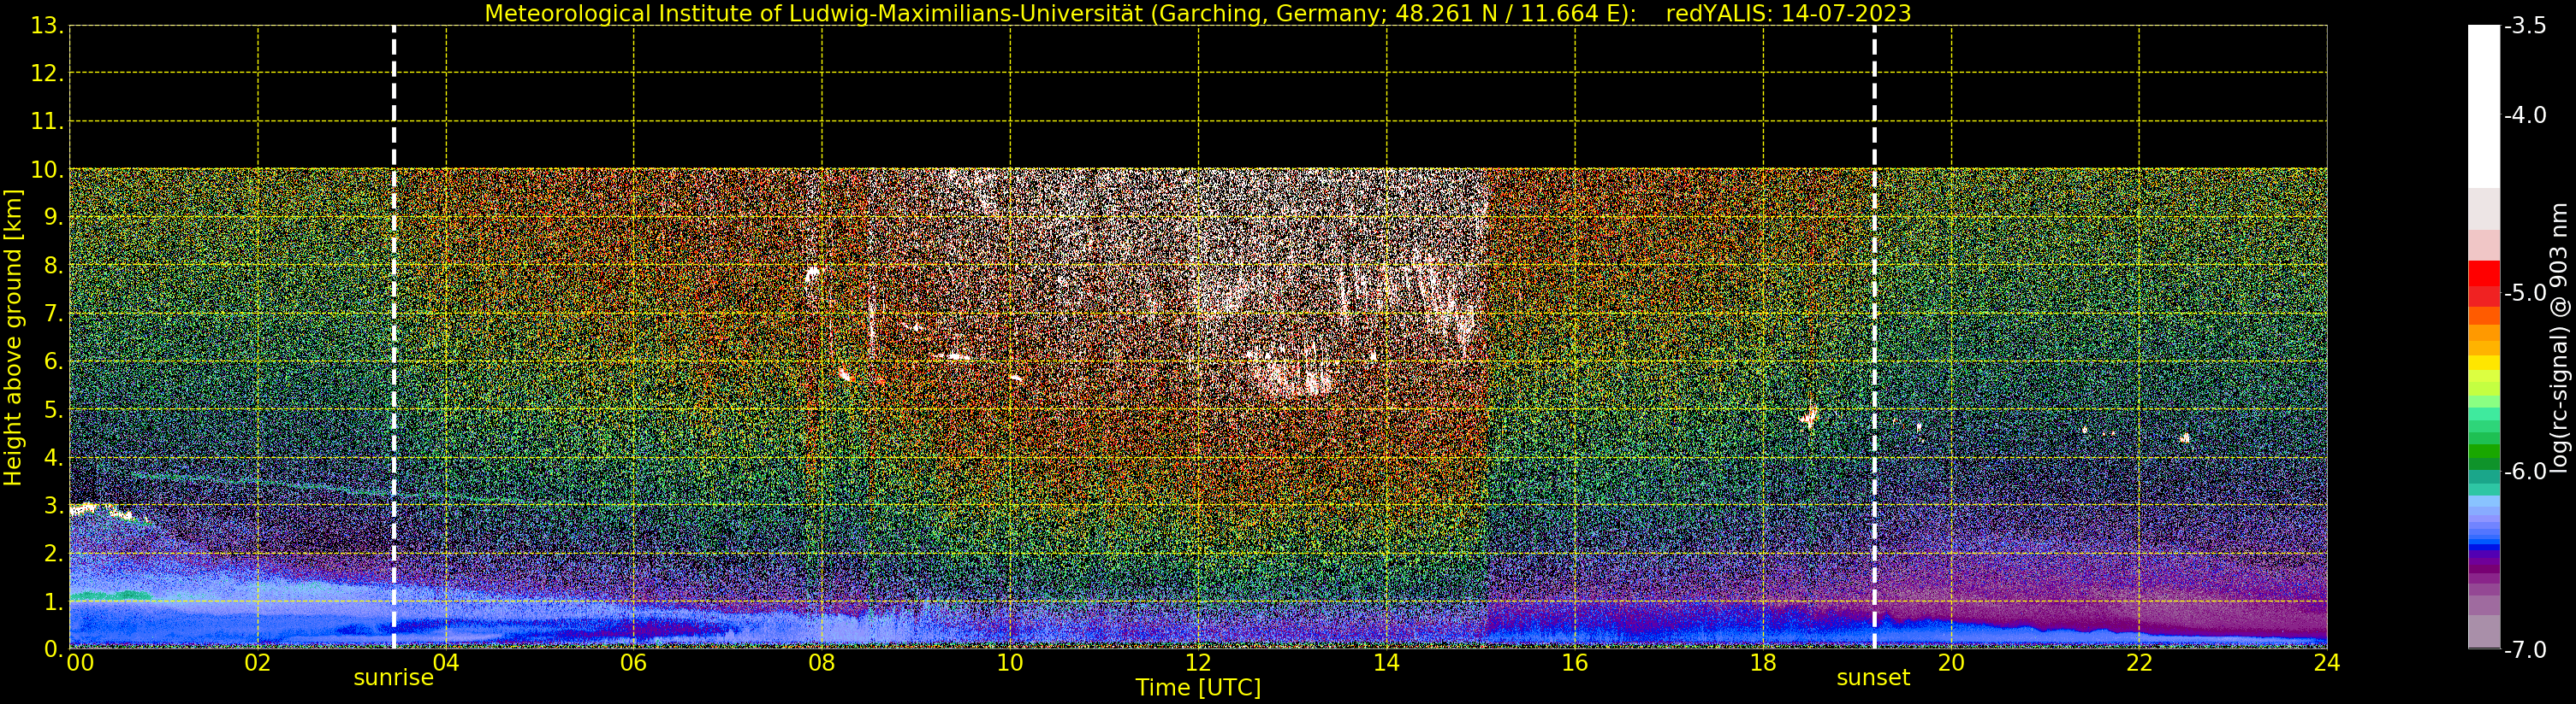
Task: Click the time axis tick '00'
Action: pyautogui.click(x=80, y=663)
